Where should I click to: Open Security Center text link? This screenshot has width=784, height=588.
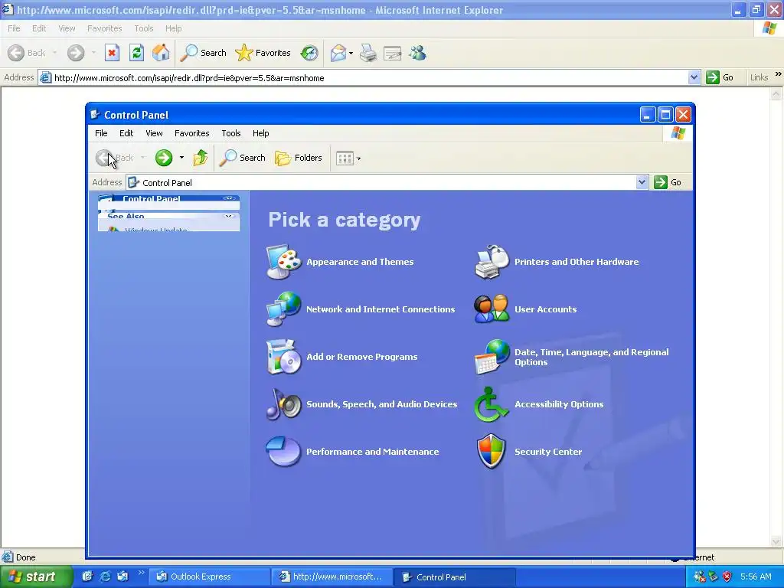(x=548, y=452)
